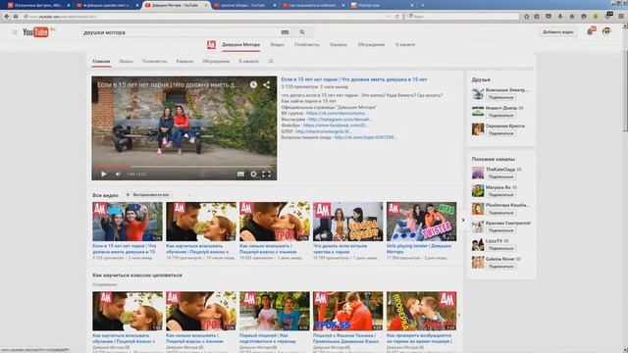Open the Firefox hamburger menu
Viewport: 628px width, 353px height.
pyautogui.click(x=621, y=17)
